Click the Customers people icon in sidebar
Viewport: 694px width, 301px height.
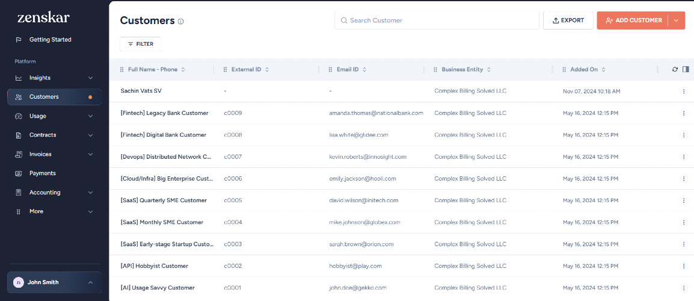(x=19, y=97)
